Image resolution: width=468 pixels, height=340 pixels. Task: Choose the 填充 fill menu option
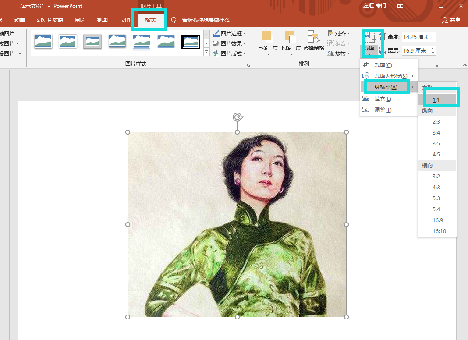(x=383, y=99)
